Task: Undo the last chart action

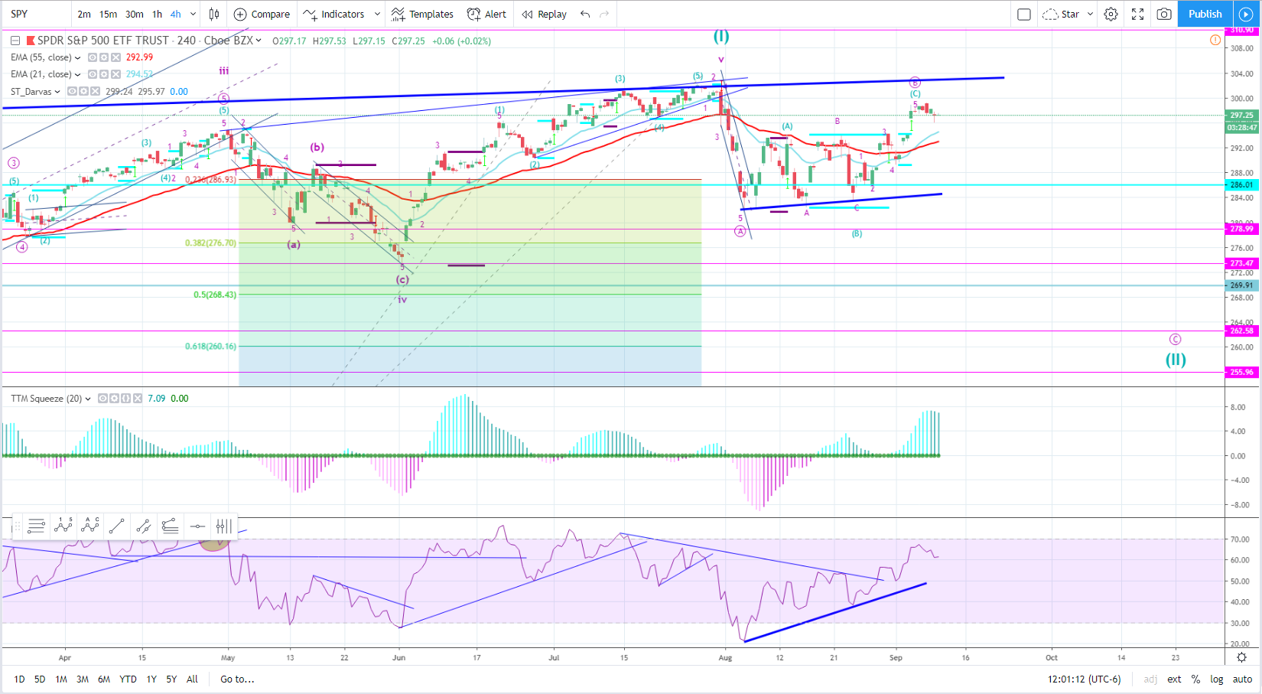Action: (x=585, y=14)
